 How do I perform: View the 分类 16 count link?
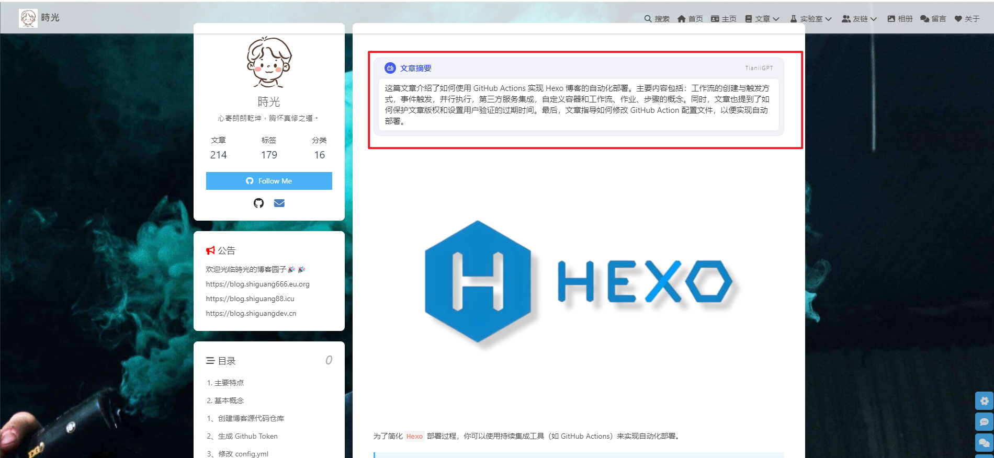pyautogui.click(x=320, y=148)
